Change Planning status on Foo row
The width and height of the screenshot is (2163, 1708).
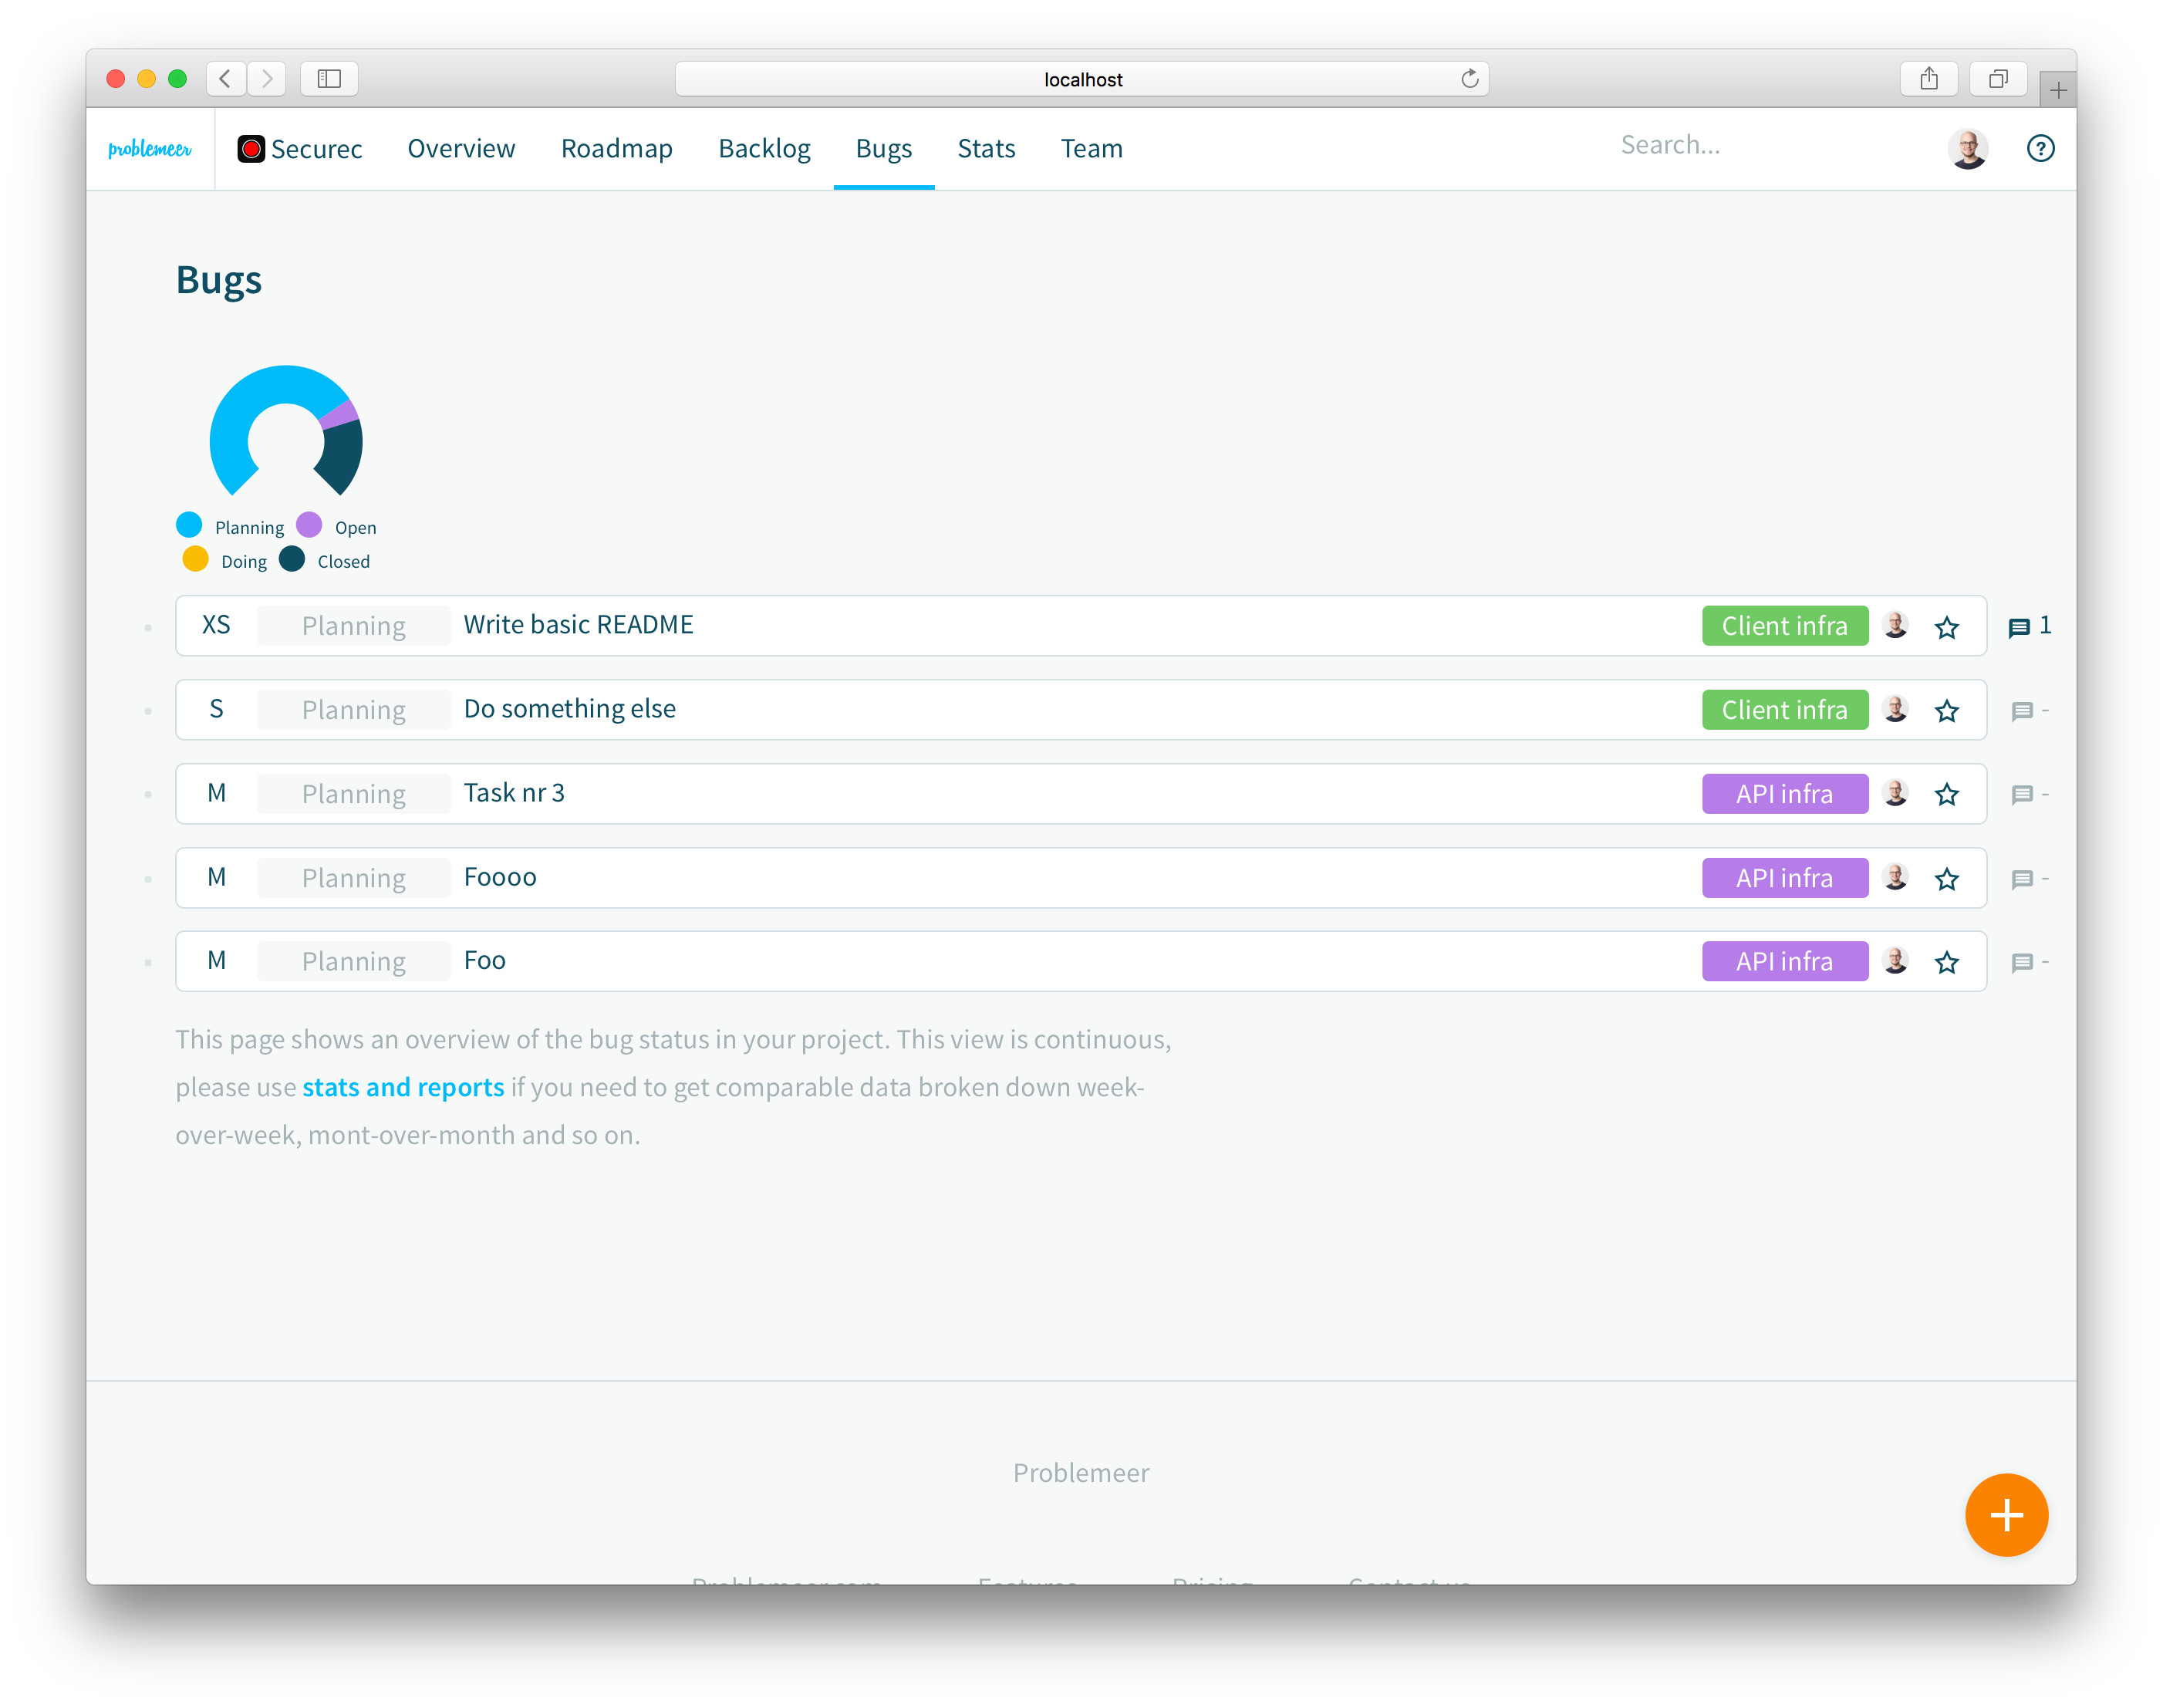click(354, 961)
